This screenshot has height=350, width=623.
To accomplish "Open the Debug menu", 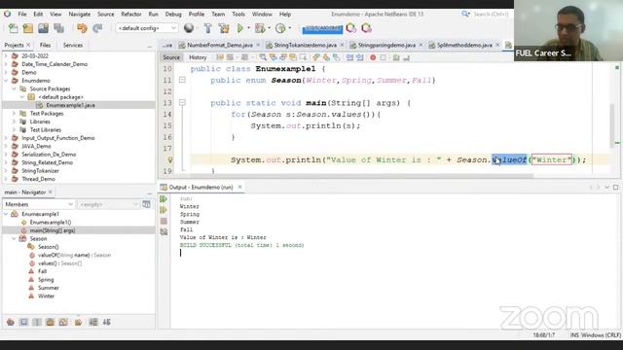I will [x=173, y=14].
